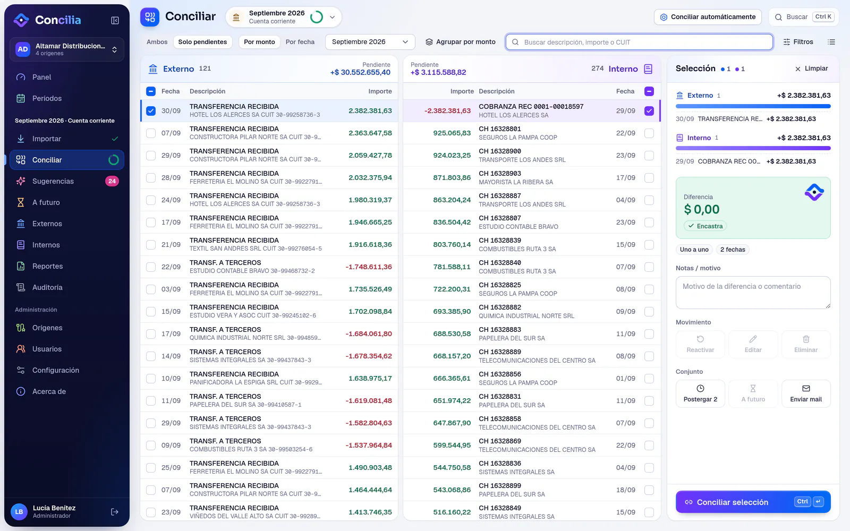
Task: Click the Concilia logo icon
Action: 21,20
